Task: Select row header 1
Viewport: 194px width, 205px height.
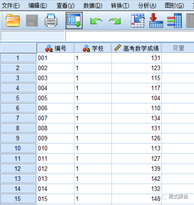Action: click(18, 58)
